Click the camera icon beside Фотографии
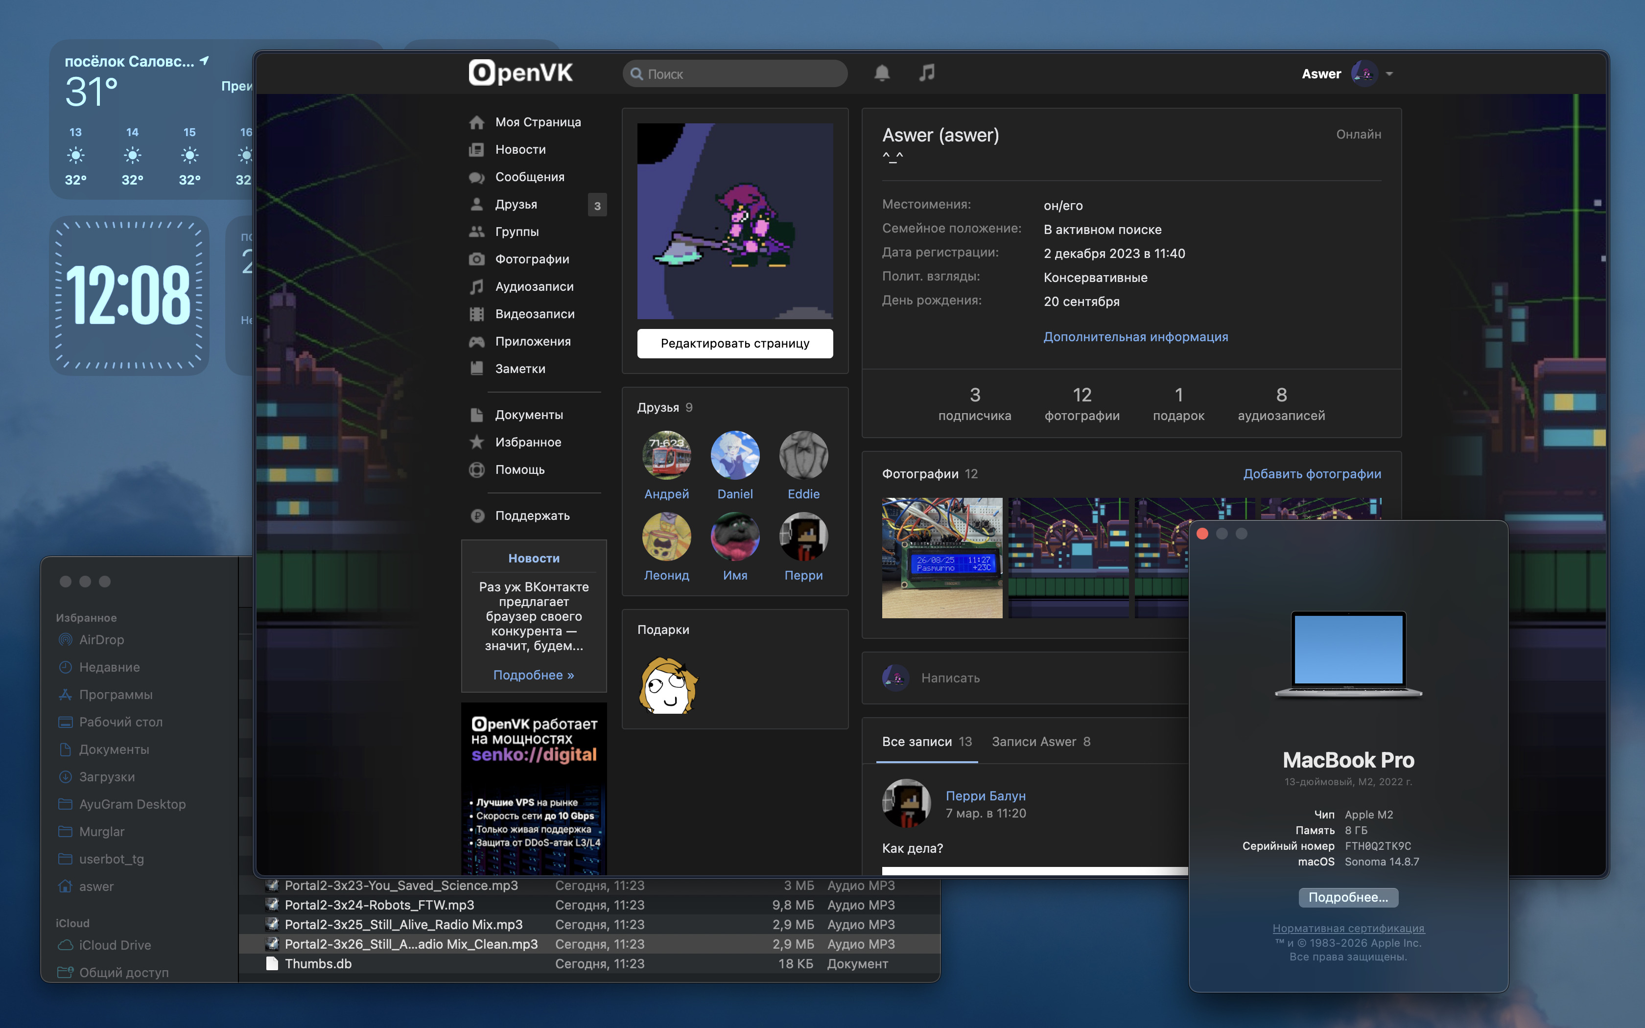 476,259
